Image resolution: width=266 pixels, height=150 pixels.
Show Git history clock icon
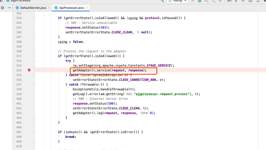coord(250,1)
